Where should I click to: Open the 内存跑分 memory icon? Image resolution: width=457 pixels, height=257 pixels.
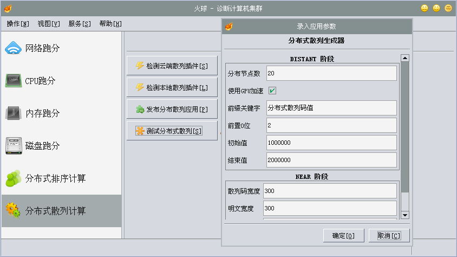tap(14, 113)
